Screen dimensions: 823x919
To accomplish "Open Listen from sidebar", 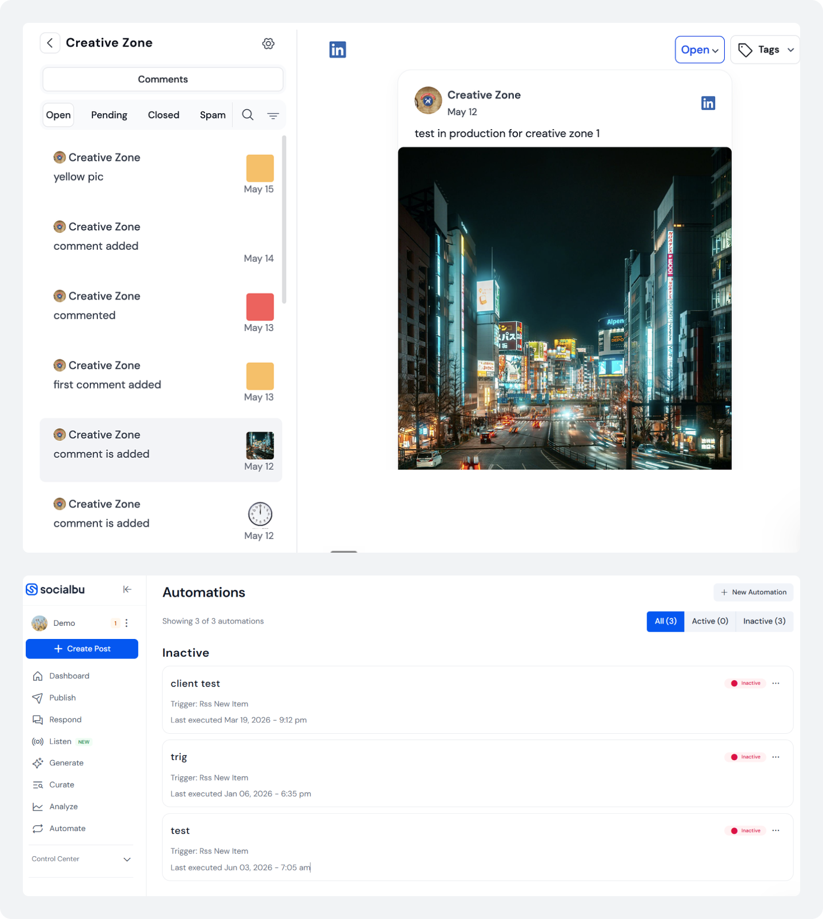I will point(61,741).
